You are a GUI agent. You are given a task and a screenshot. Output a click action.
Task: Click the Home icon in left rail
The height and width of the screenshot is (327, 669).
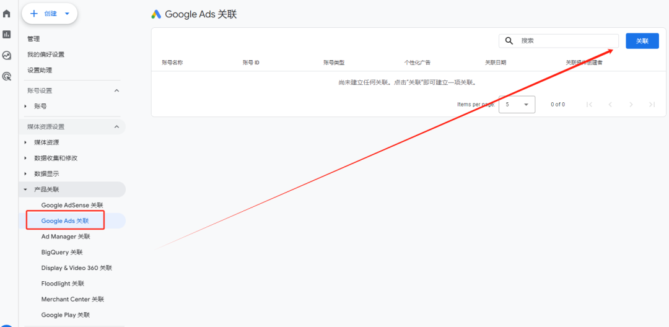click(7, 14)
